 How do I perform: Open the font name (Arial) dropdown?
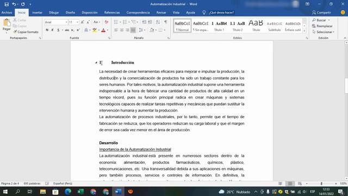[x=66, y=22]
